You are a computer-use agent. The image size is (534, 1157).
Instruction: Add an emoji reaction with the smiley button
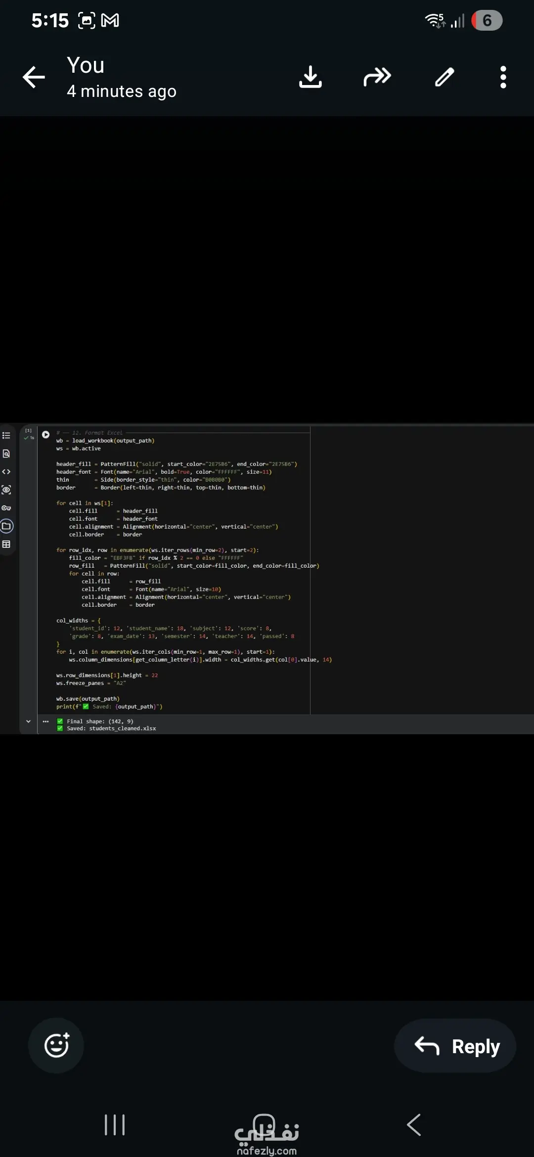56,1045
